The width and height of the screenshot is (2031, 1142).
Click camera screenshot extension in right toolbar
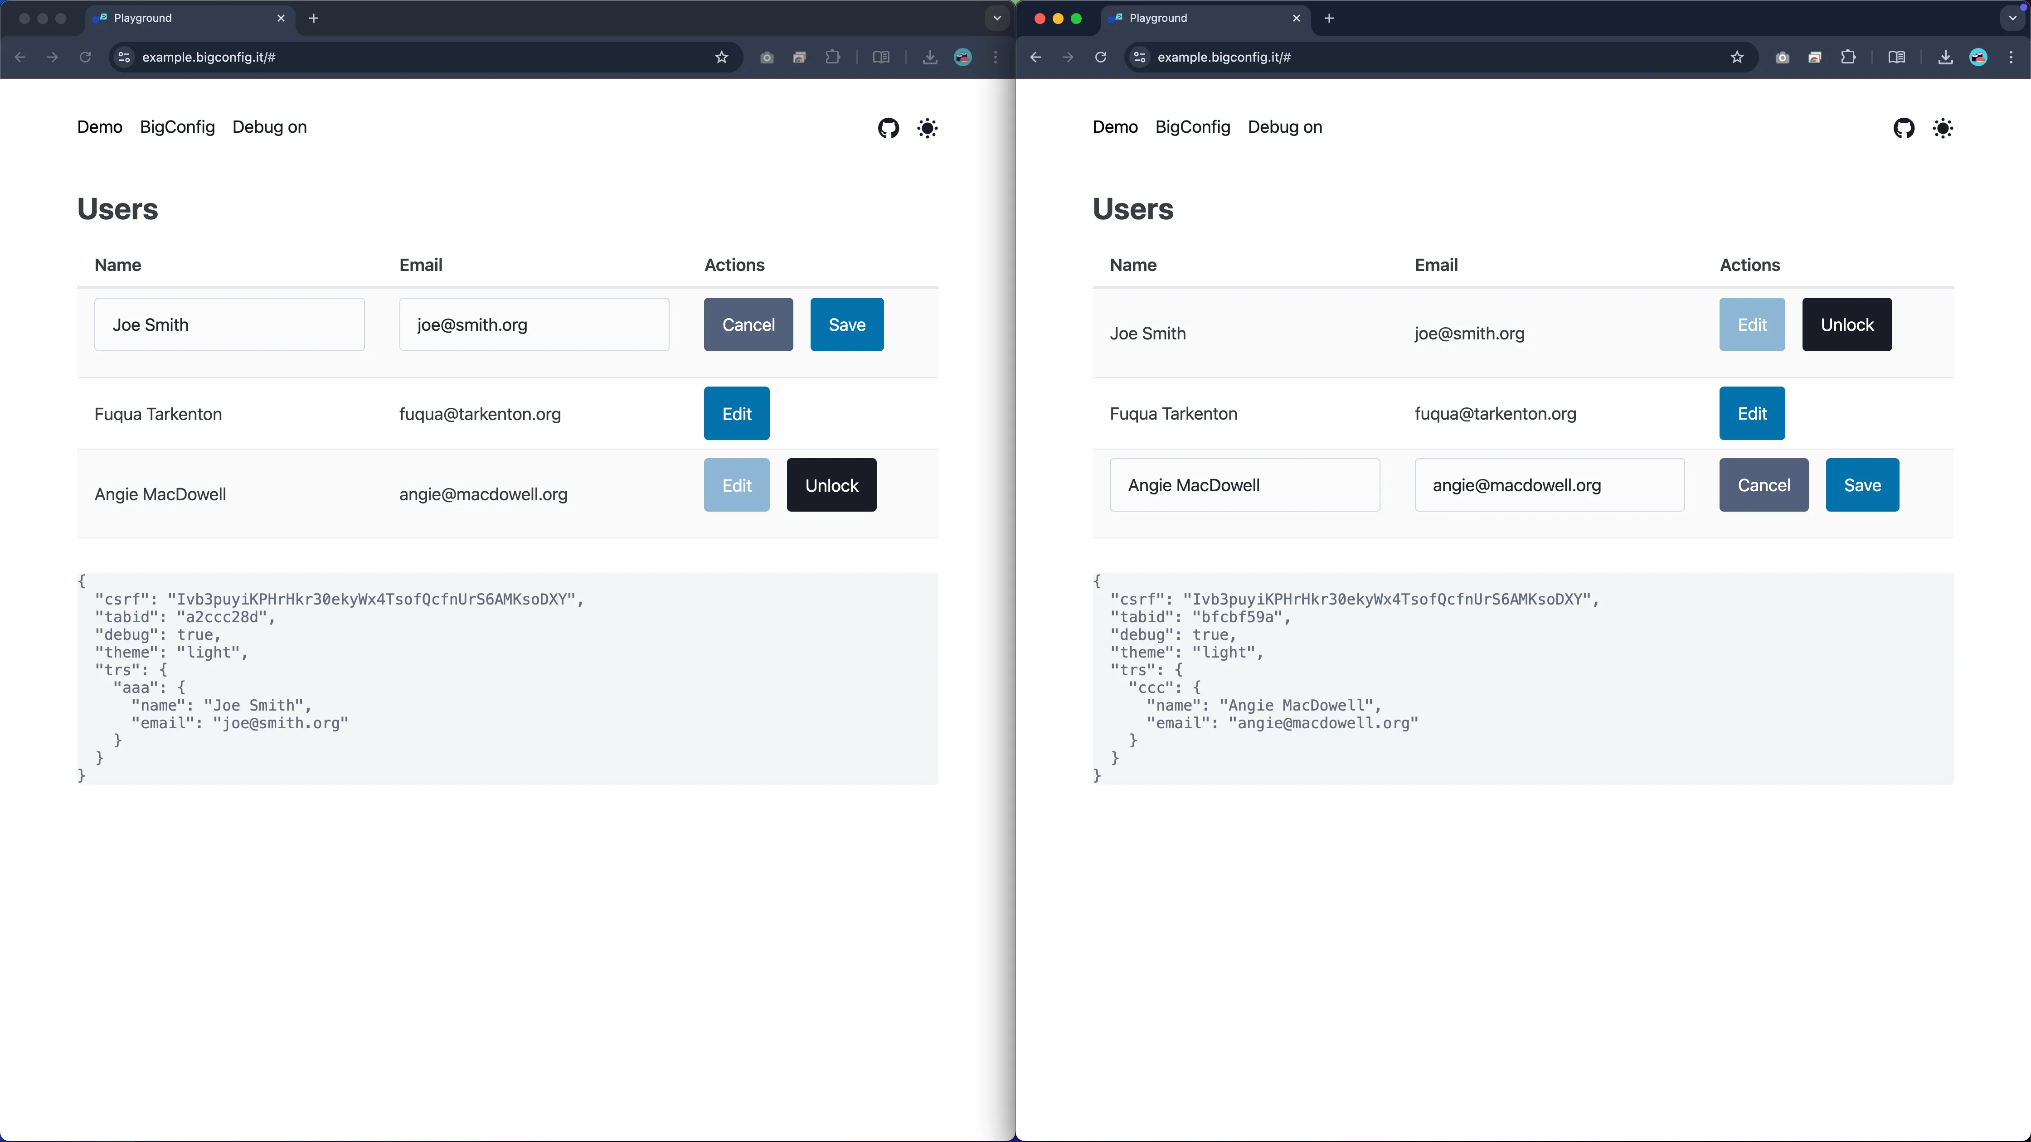(1782, 57)
